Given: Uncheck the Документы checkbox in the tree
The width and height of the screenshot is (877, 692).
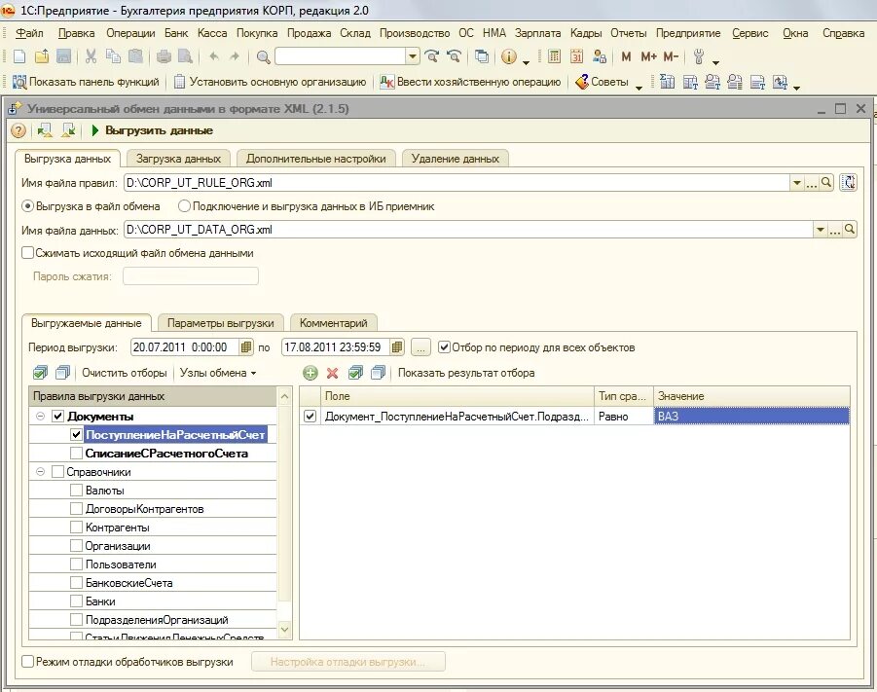Looking at the screenshot, I should (57, 417).
